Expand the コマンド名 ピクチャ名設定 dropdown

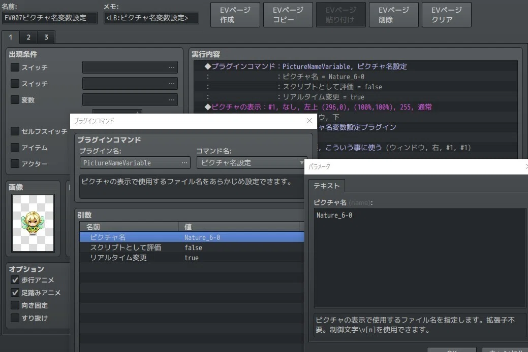pos(252,163)
